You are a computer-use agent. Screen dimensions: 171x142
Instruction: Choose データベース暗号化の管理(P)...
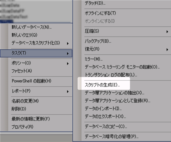tap(112, 136)
